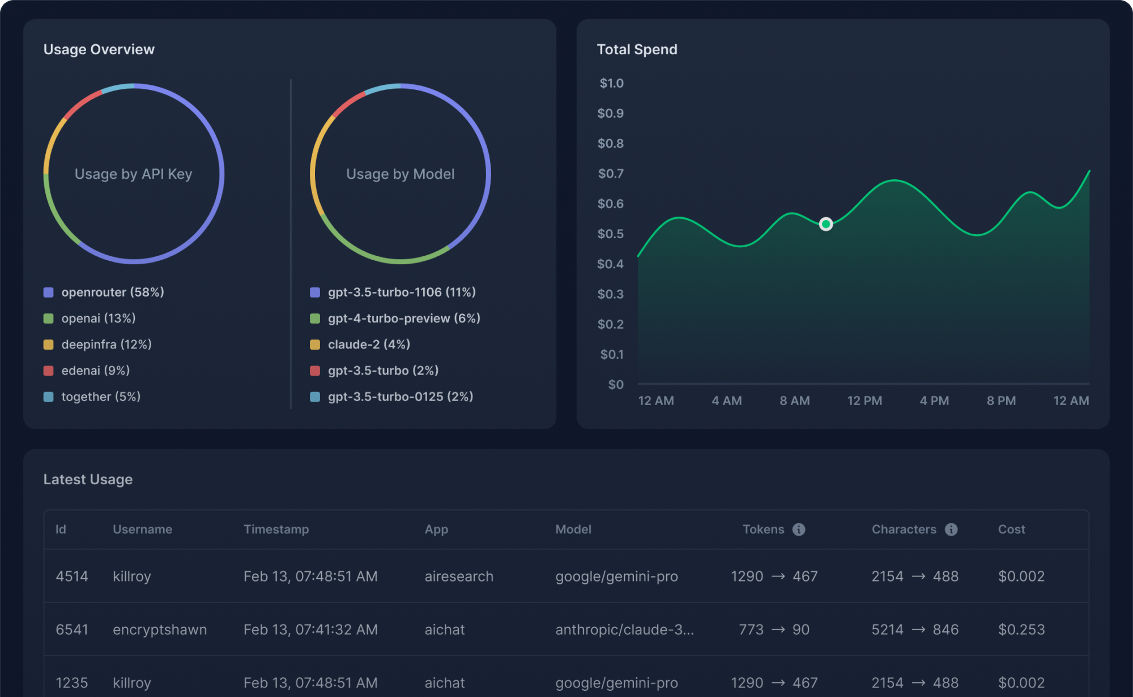Click the 'openai (13%)' legend label
Image resolution: width=1133 pixels, height=697 pixels.
point(99,319)
